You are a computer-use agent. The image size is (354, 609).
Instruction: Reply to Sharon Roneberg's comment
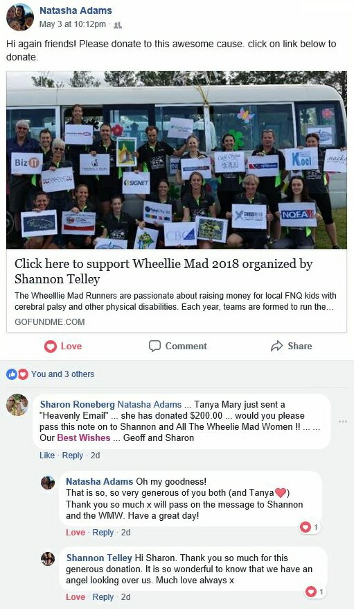click(x=73, y=456)
